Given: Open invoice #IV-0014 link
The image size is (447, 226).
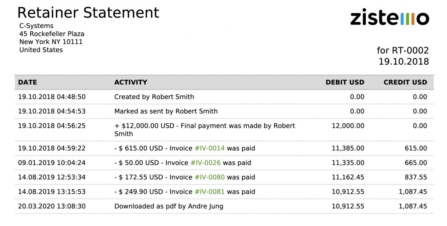Looking at the screenshot, I should click(209, 148).
